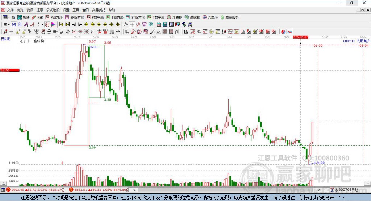This screenshot has height=201, width=371.
Task: Select the percent % tool icon
Action: pyautogui.click(x=199, y=32)
